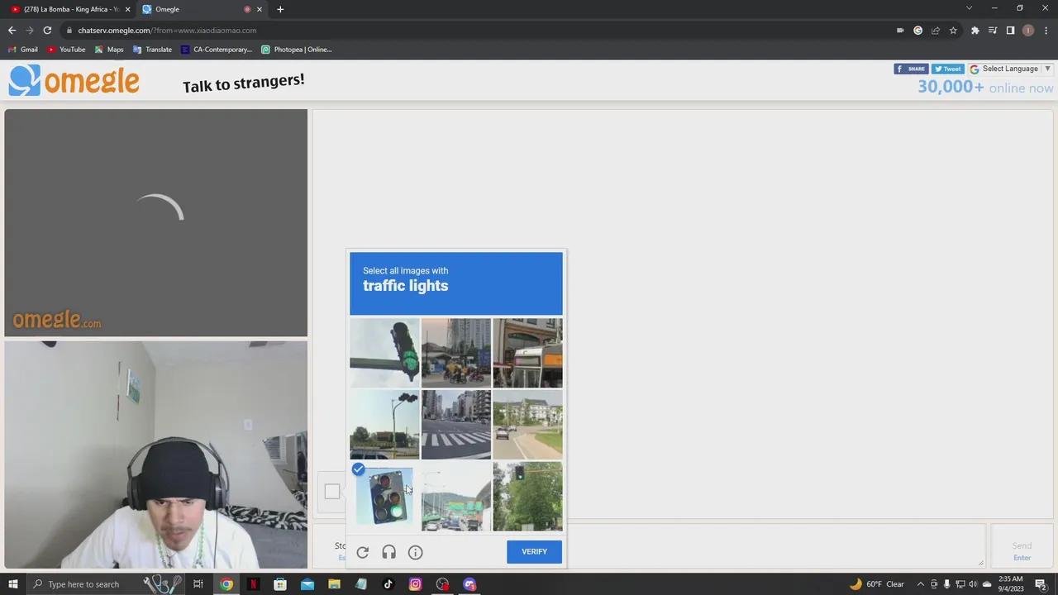Screen dimensions: 1058x595
Task: Launch Instagram from the taskbar
Action: coord(415,584)
